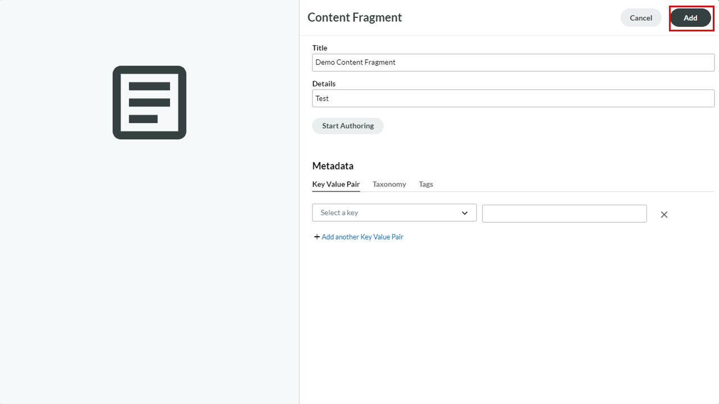
Task: Remove the key value pair with X icon
Action: [664, 214]
